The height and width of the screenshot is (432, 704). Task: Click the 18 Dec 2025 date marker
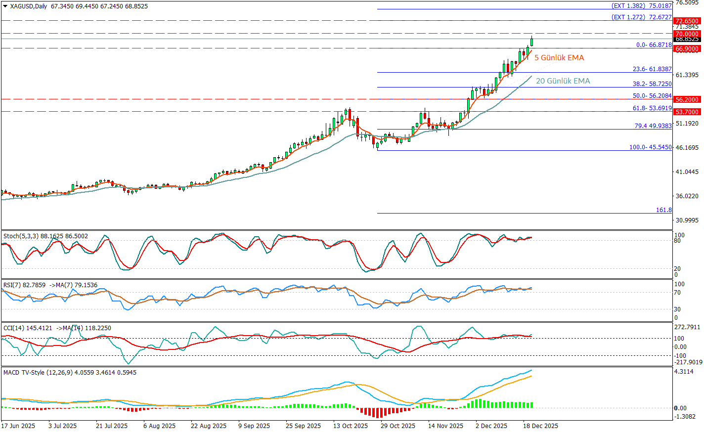pos(540,426)
